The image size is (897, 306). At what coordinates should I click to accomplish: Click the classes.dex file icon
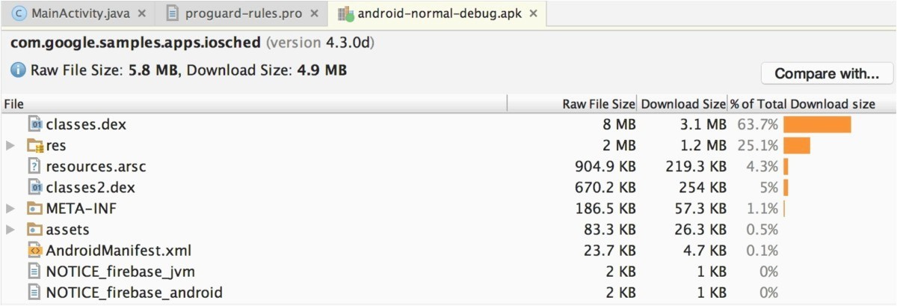coord(36,125)
